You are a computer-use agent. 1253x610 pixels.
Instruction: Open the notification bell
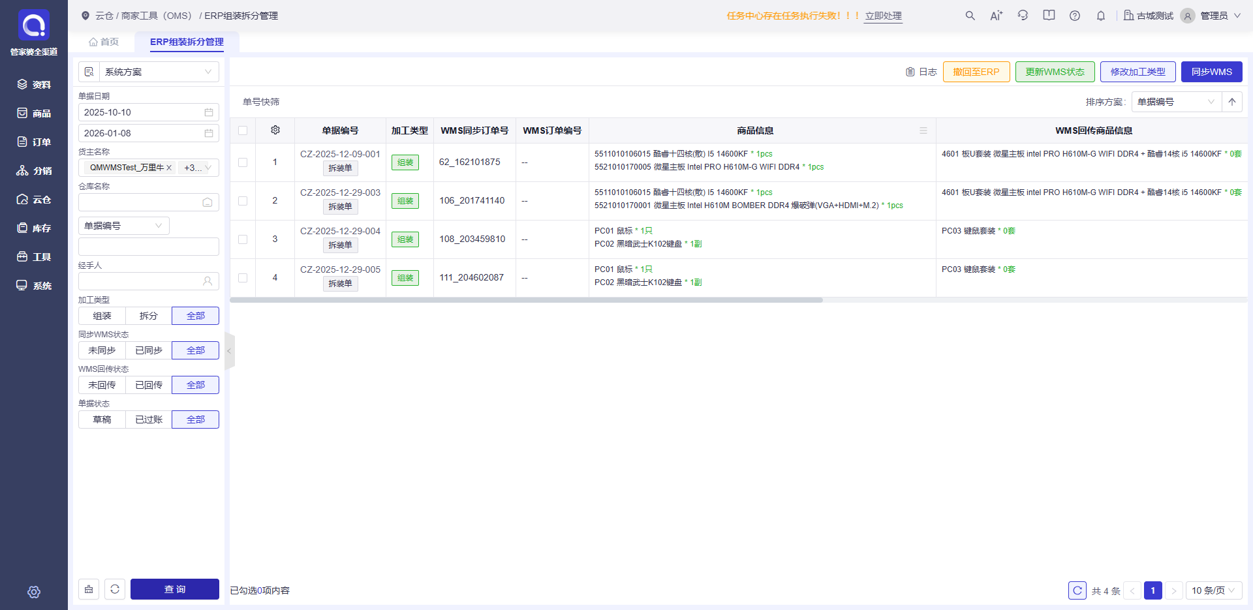click(x=1101, y=16)
